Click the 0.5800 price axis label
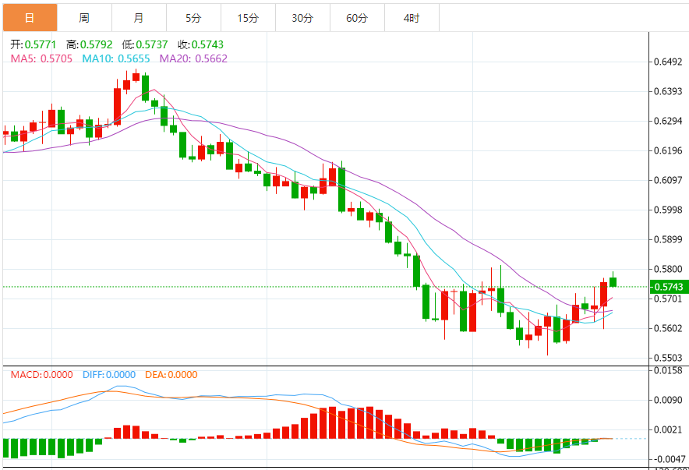 (668, 269)
